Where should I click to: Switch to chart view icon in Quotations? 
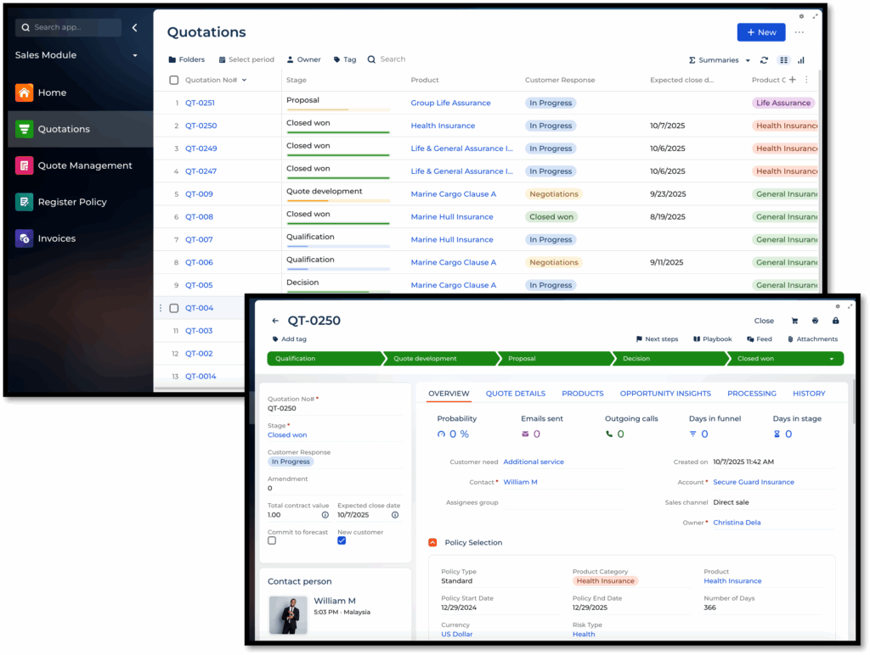[x=801, y=60]
